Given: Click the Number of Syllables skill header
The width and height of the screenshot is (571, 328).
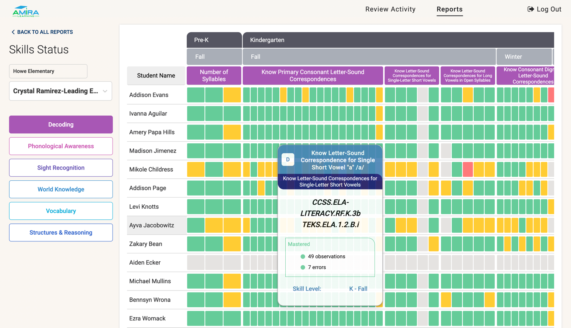Looking at the screenshot, I should tap(214, 75).
